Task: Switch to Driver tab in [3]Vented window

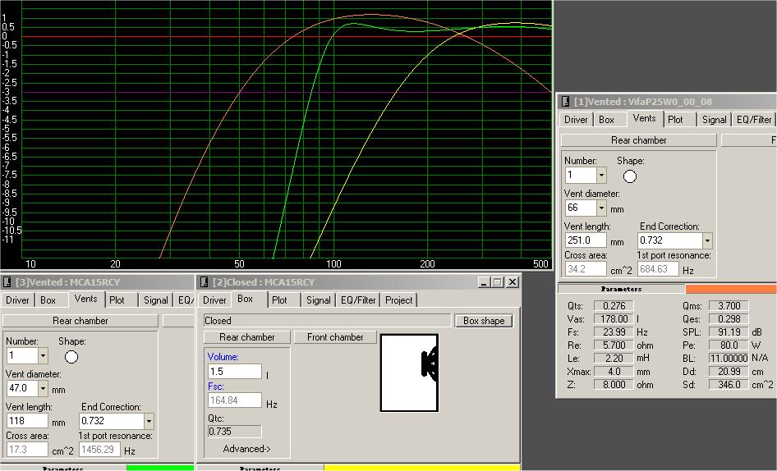Action: tap(17, 300)
